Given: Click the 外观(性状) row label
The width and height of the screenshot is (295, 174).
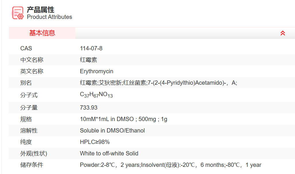Looking at the screenshot, I should [x=34, y=153].
